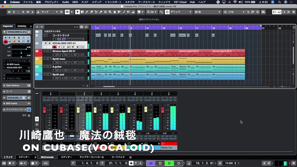
Task: Select the Object Selection arrow tool
Action: click(x=77, y=12)
